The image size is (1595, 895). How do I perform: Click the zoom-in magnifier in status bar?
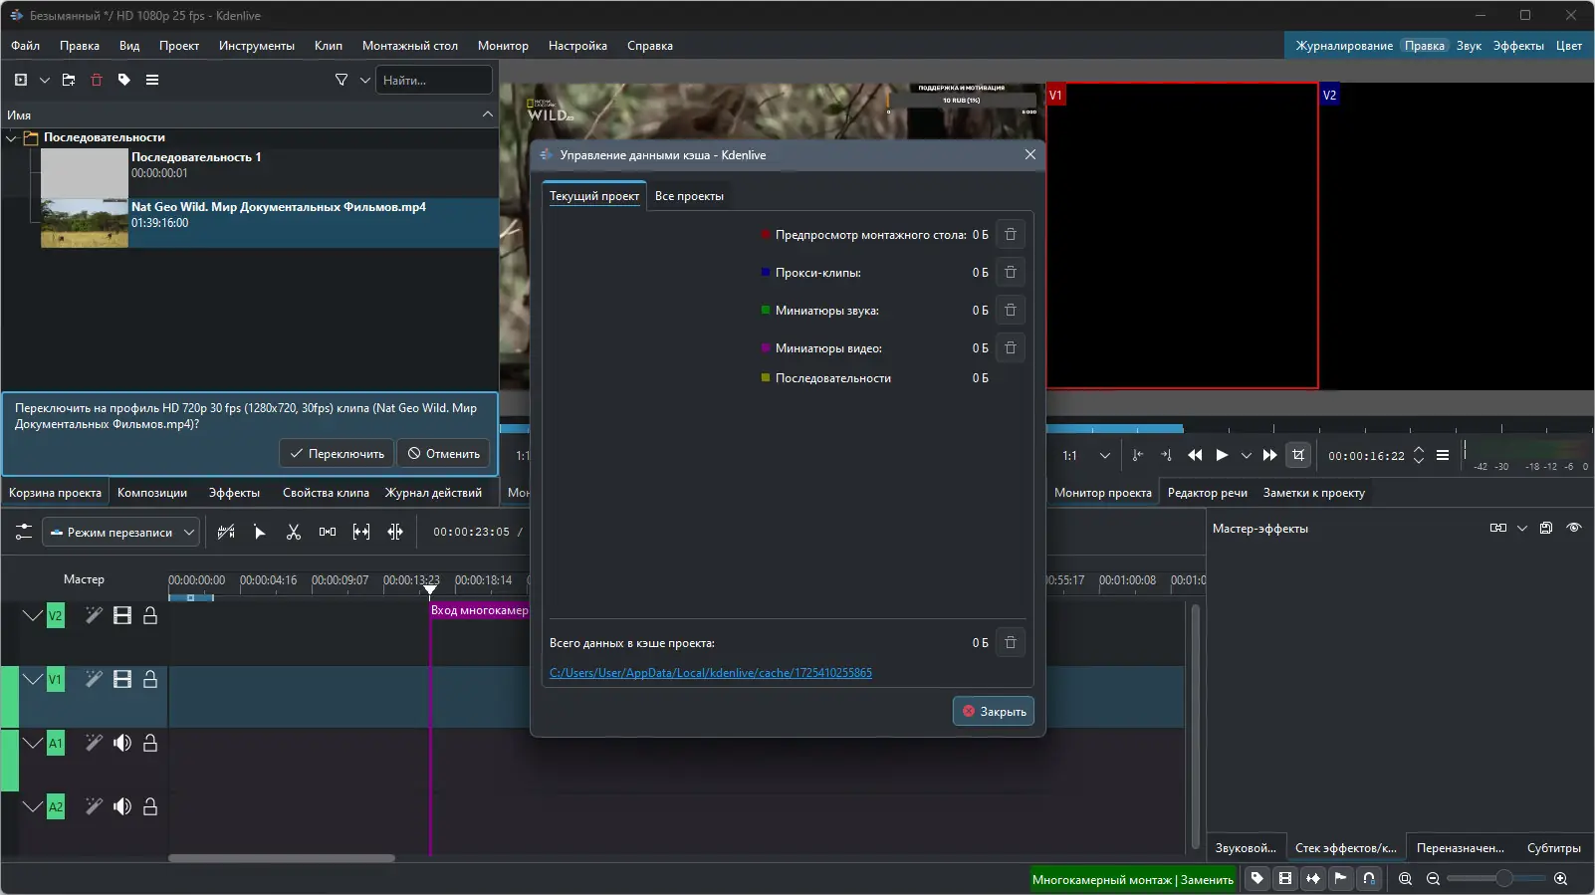1560,879
